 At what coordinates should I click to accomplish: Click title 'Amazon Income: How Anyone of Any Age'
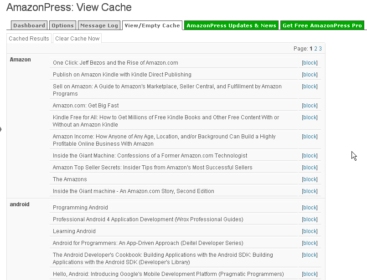[164, 140]
